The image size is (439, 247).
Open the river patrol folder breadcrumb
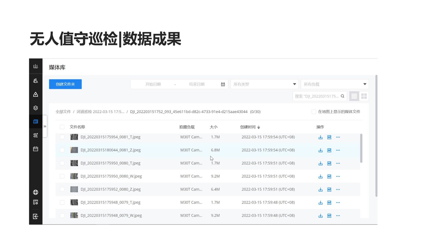tap(100, 112)
